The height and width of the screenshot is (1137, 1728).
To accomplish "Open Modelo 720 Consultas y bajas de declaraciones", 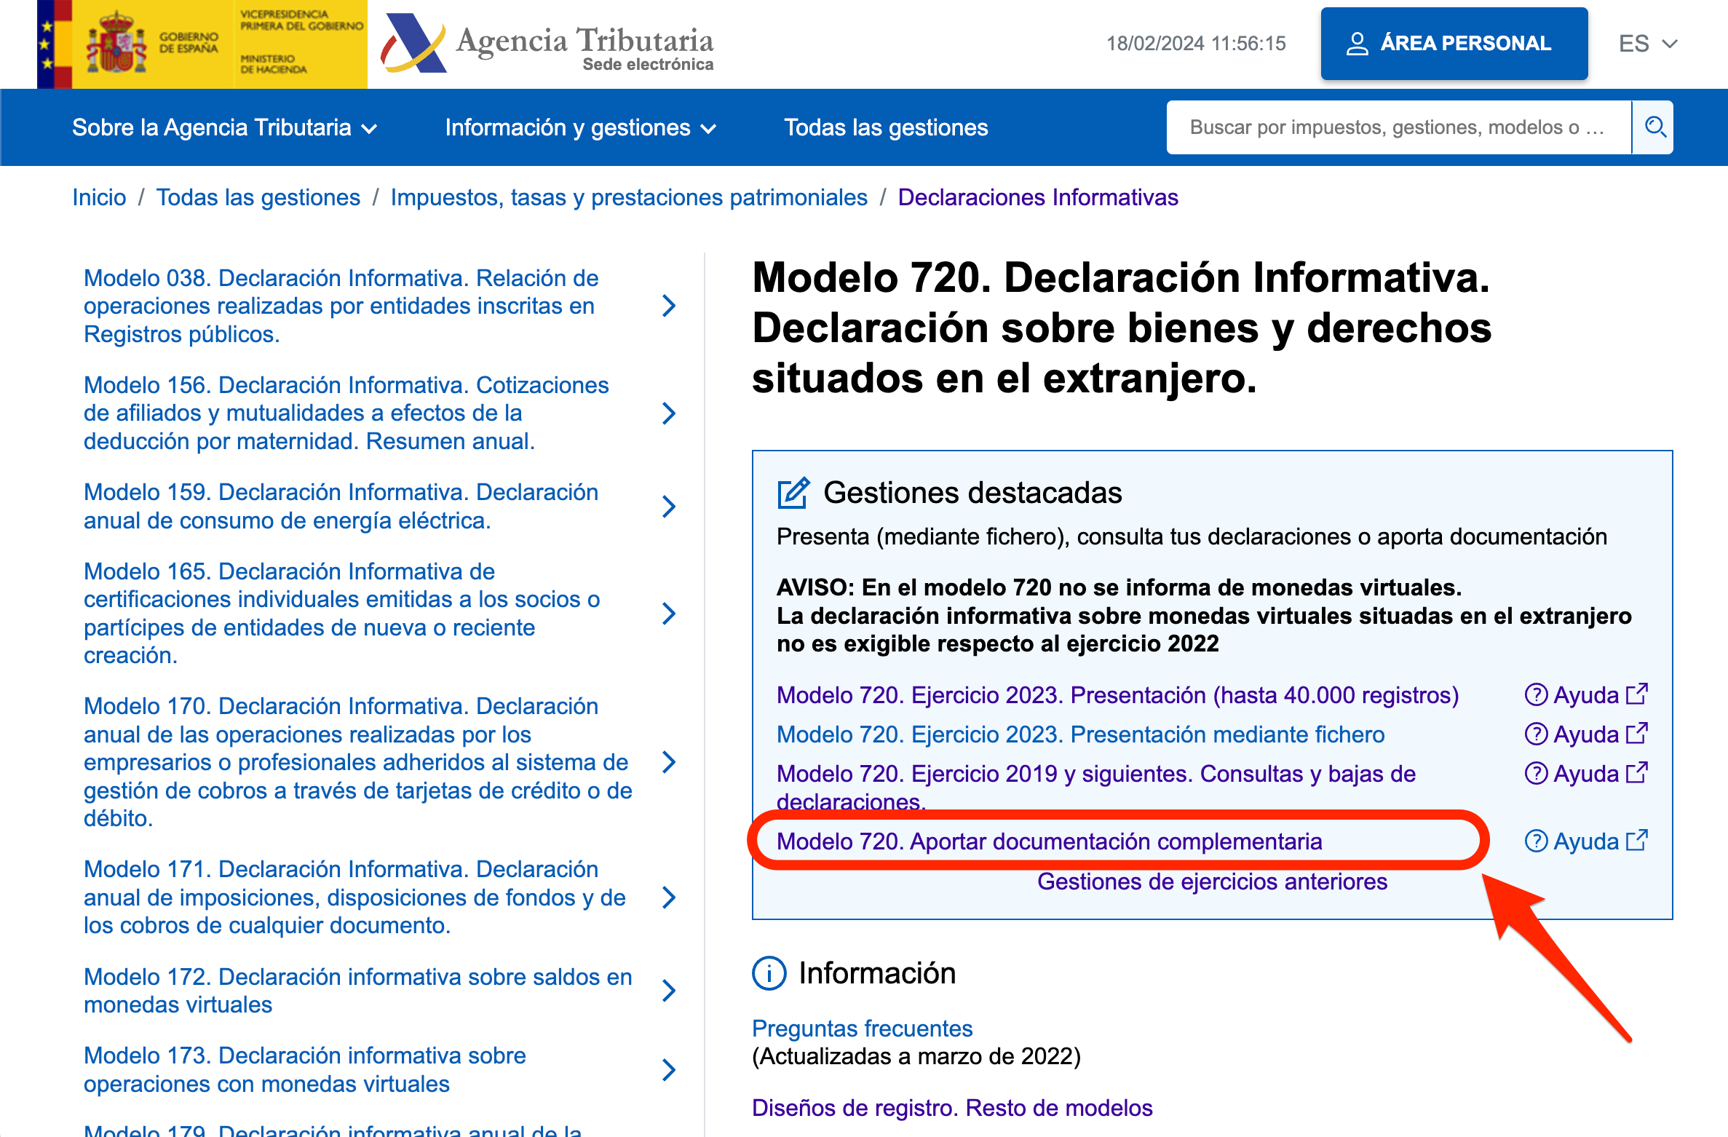I will (1096, 788).
